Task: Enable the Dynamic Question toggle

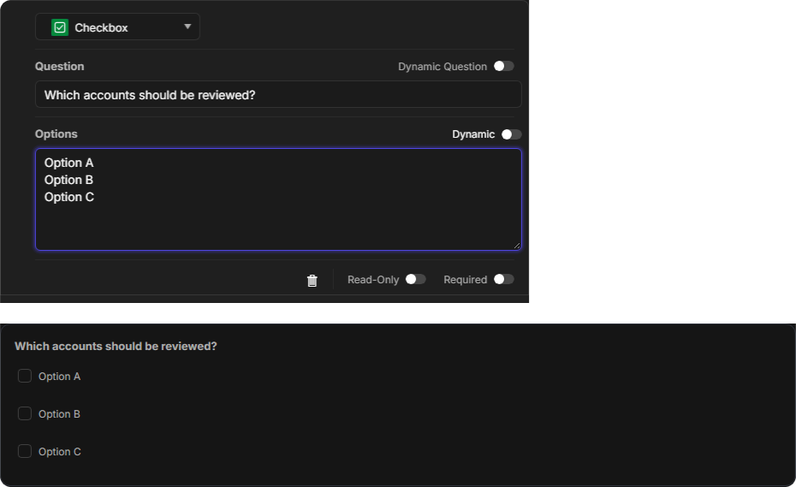Action: pyautogui.click(x=503, y=67)
